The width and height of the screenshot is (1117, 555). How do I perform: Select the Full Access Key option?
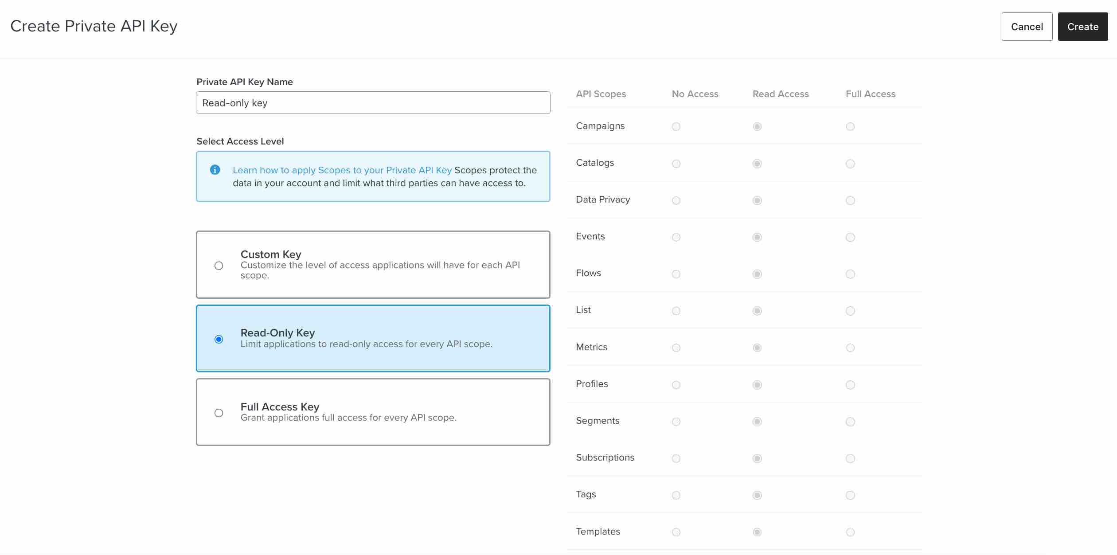point(219,413)
